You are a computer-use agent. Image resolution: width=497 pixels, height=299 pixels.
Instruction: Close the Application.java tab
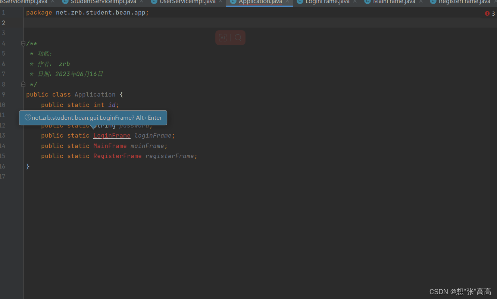click(x=287, y=1)
